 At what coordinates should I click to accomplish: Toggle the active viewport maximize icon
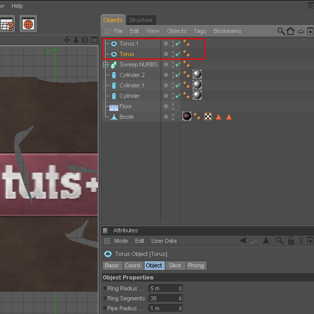pos(94,40)
